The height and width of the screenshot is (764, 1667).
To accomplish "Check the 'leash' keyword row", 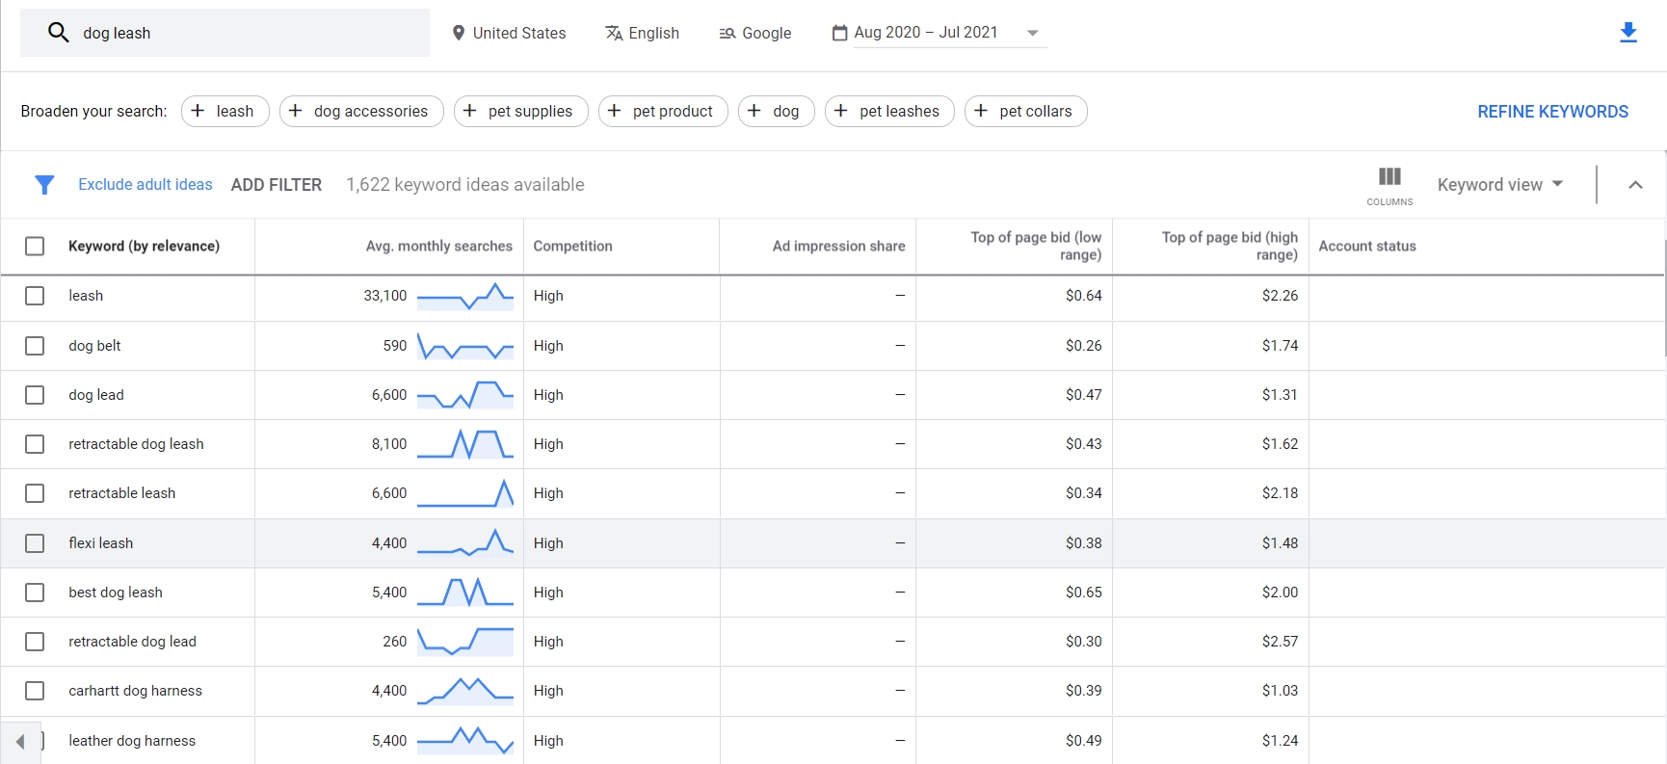I will tap(35, 296).
